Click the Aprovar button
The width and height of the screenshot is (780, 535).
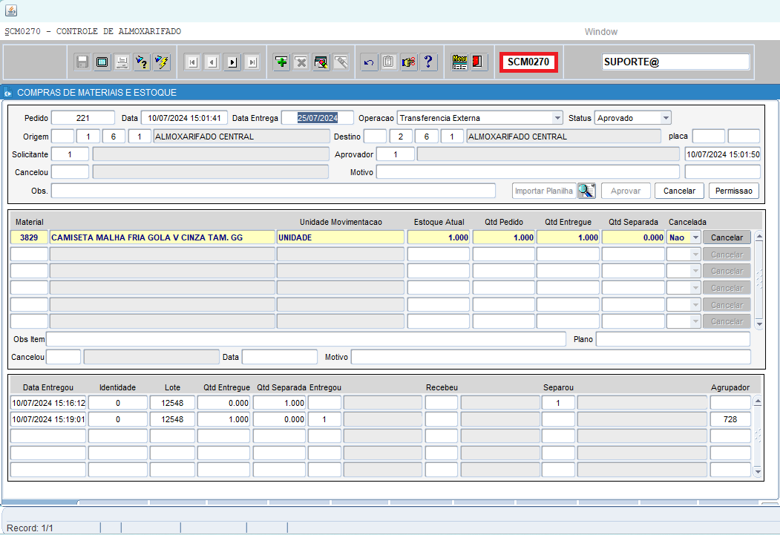pyautogui.click(x=626, y=191)
